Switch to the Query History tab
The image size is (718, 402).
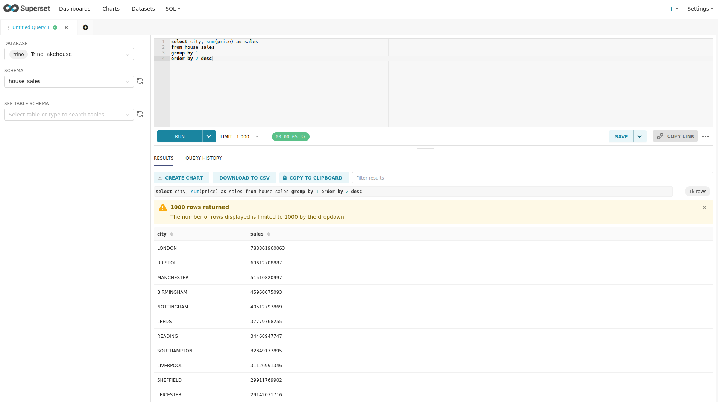203,158
